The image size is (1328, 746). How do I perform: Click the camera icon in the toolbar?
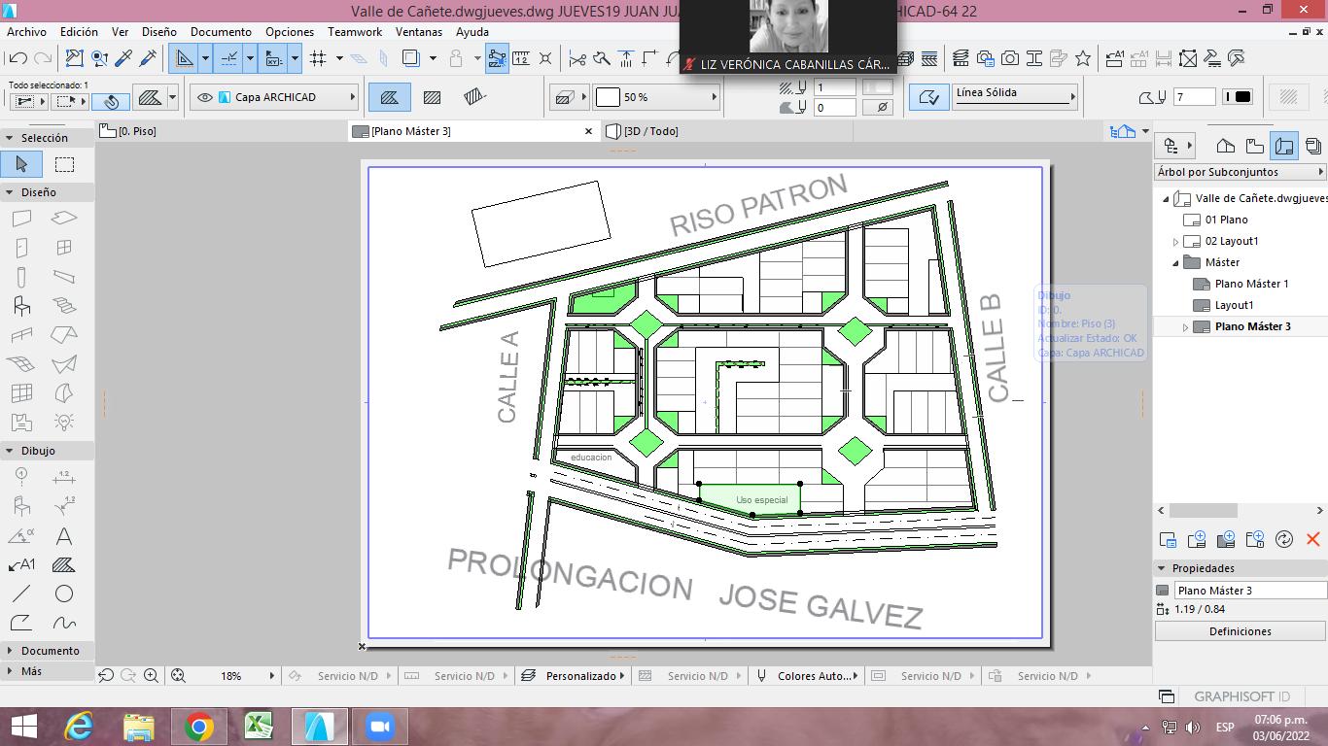[x=1010, y=58]
